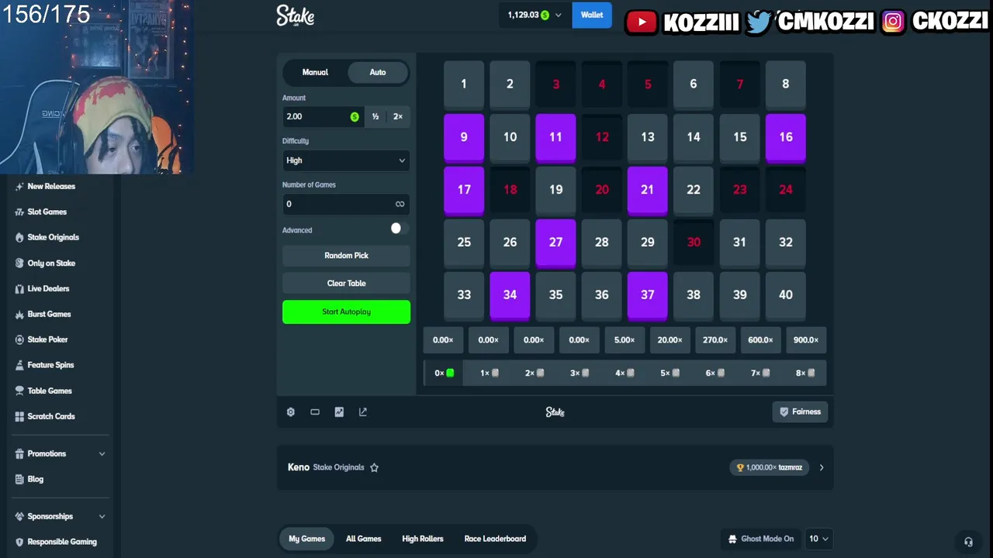
Task: Switch to Manual tab
Action: [315, 72]
